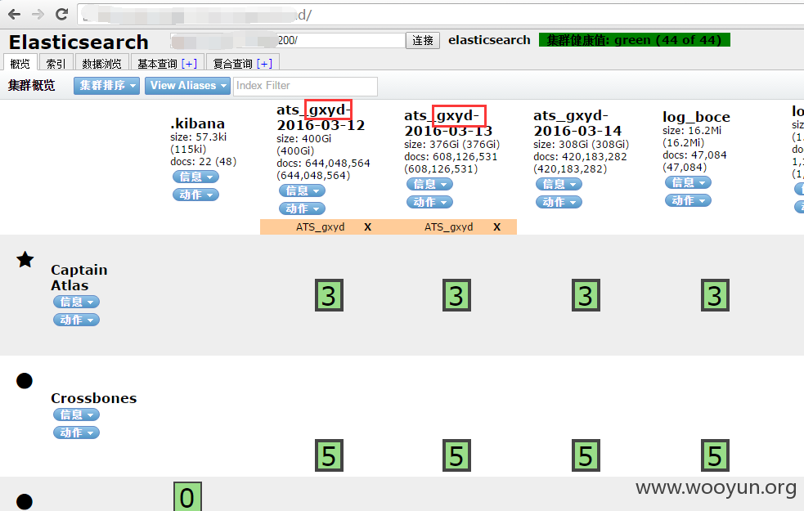The width and height of the screenshot is (804, 511).
Task: Click the Captain Atlas node name
Action: click(79, 277)
